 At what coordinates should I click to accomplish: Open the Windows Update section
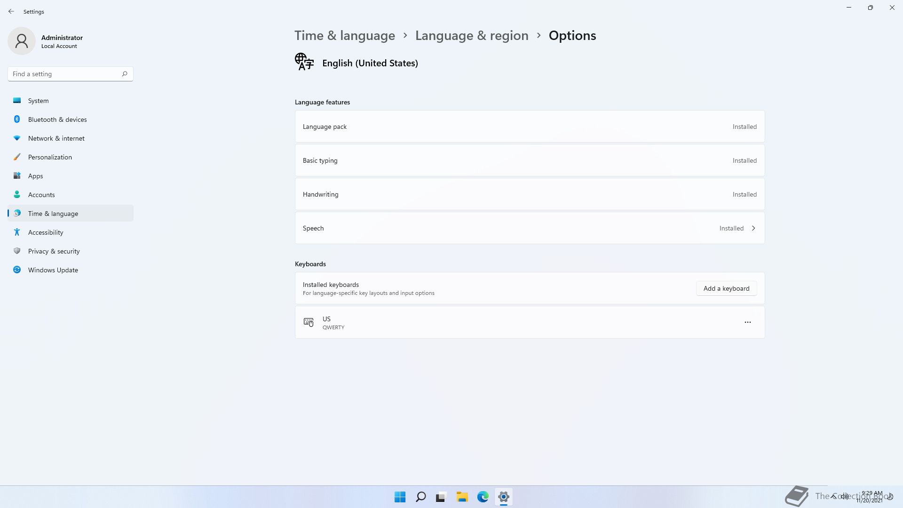tap(53, 270)
